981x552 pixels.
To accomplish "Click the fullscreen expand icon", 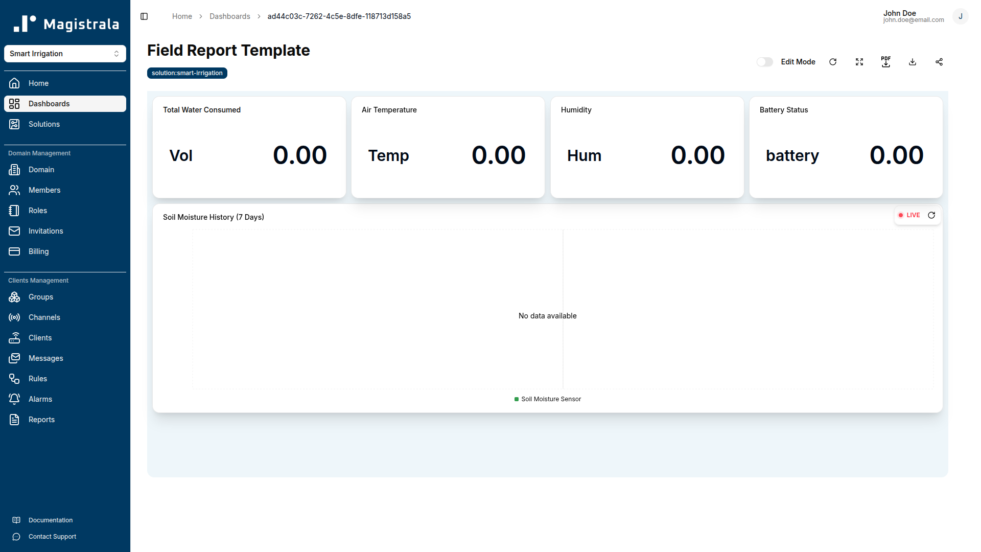I will pos(859,62).
